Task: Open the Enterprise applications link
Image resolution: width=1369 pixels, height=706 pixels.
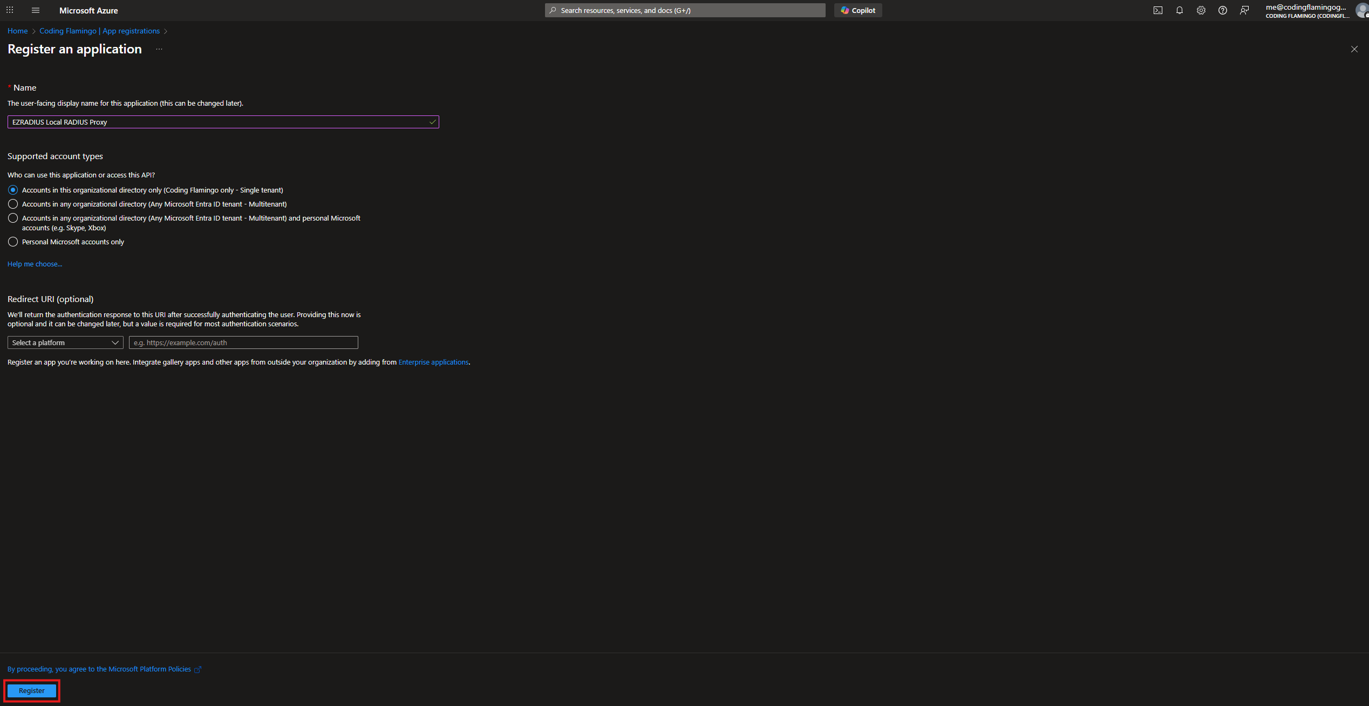Action: pos(433,362)
